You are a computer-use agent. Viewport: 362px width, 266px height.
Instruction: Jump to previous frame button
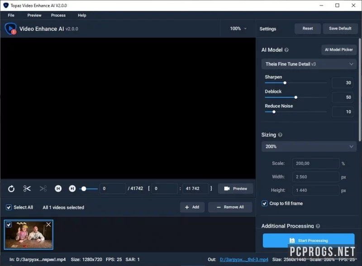[x=58, y=189]
